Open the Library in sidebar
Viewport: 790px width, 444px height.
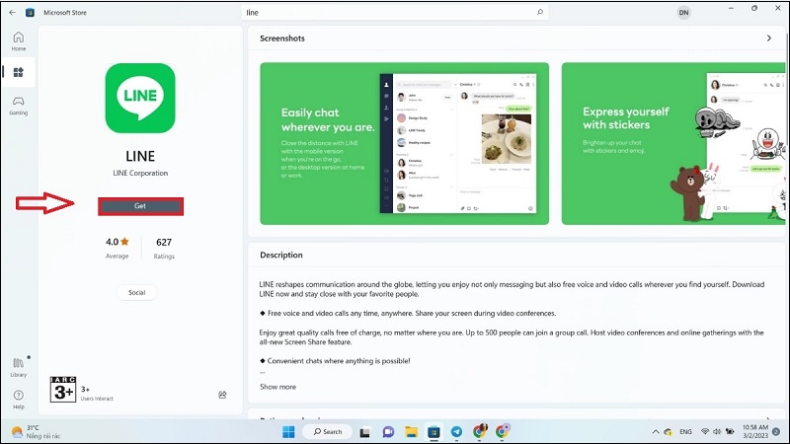pos(18,367)
